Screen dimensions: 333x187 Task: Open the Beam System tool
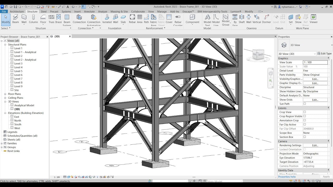coord(67,20)
